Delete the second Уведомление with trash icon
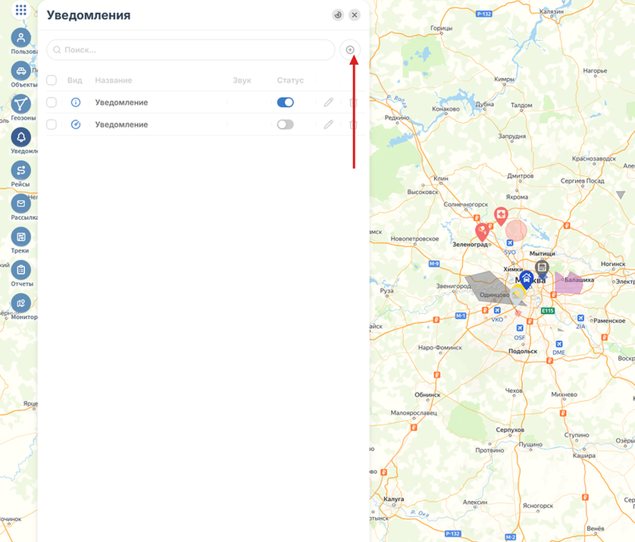The image size is (635, 542). 353,124
